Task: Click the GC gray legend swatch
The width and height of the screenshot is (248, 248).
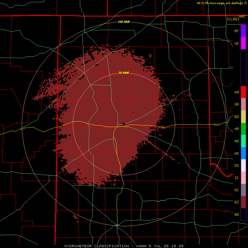Action: click(x=243, y=190)
